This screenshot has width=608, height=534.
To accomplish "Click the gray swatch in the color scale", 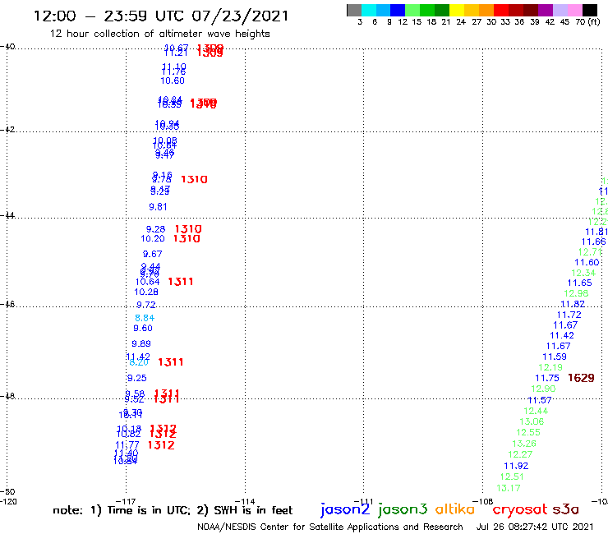I will click(x=354, y=10).
